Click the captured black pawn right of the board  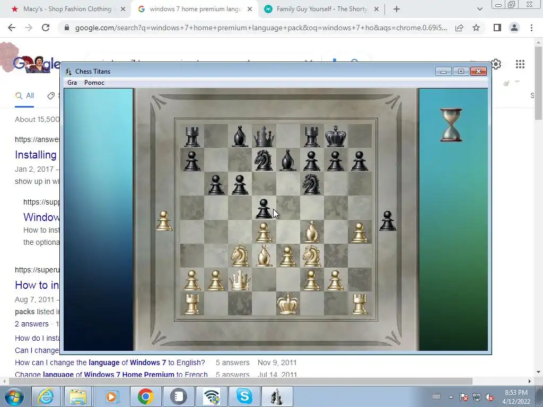click(388, 221)
